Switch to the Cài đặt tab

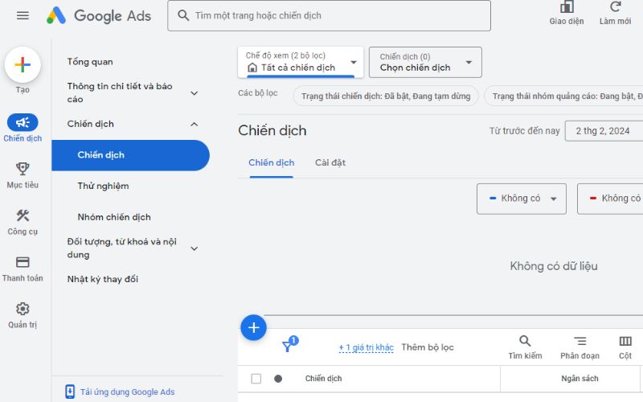[x=330, y=162]
